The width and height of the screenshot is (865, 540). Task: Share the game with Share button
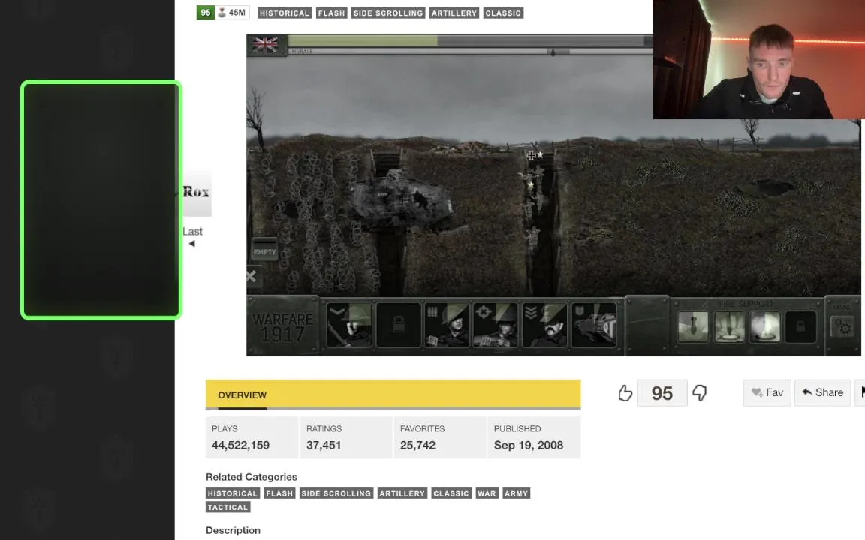822,392
